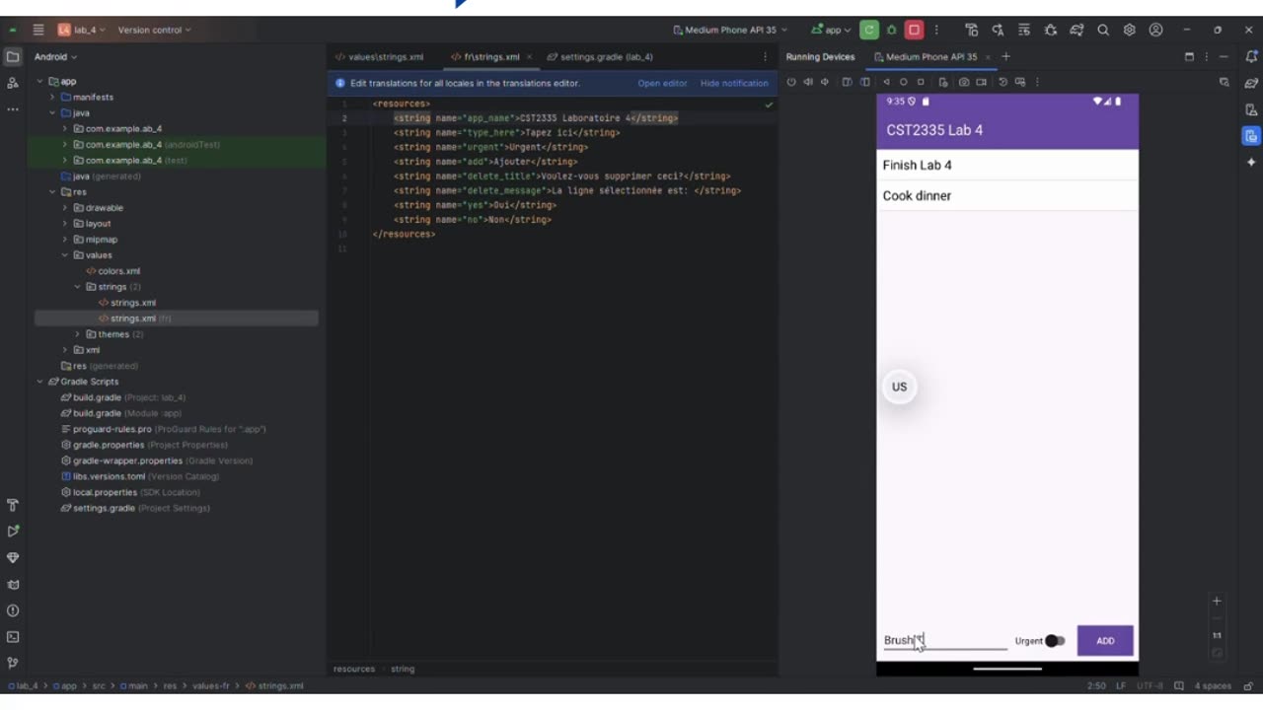This screenshot has width=1263, height=710.
Task: Click the text field containing Brush
Action: pos(945,641)
